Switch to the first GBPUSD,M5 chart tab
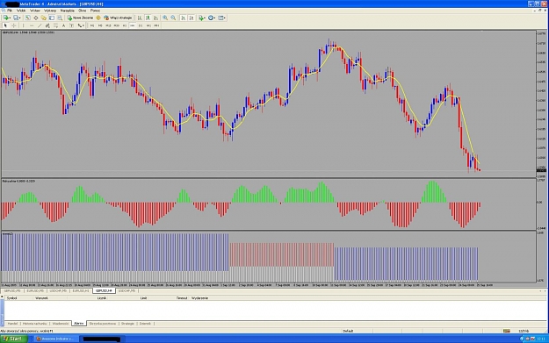This screenshot has height=343, width=549. pos(12,291)
